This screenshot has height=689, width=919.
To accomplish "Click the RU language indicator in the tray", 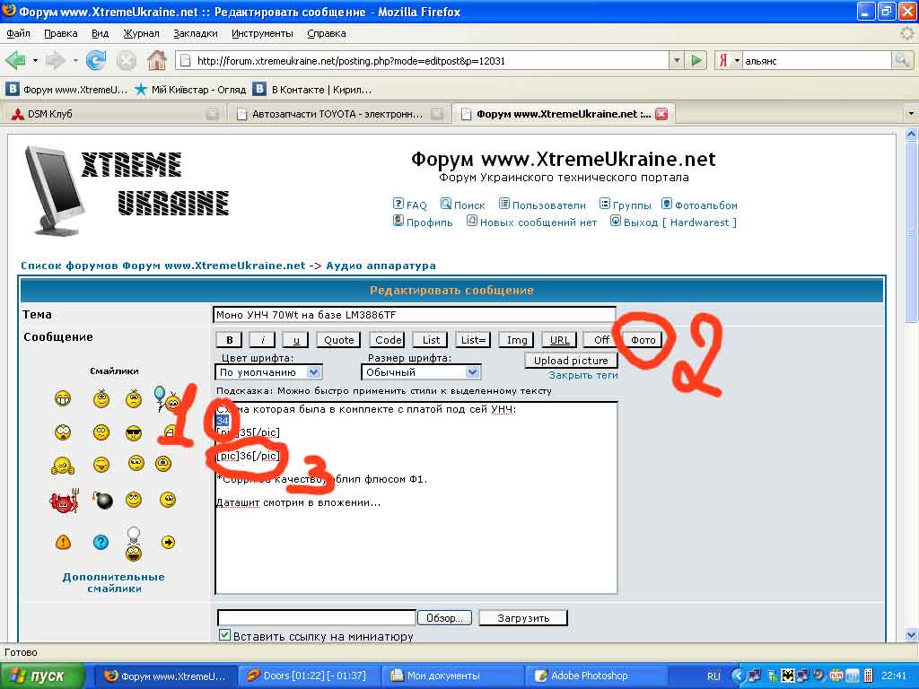I will (x=713, y=676).
